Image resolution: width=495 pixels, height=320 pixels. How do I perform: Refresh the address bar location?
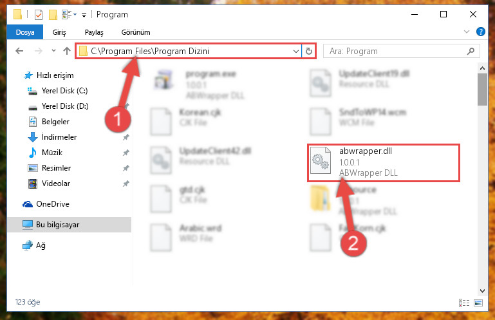[309, 51]
